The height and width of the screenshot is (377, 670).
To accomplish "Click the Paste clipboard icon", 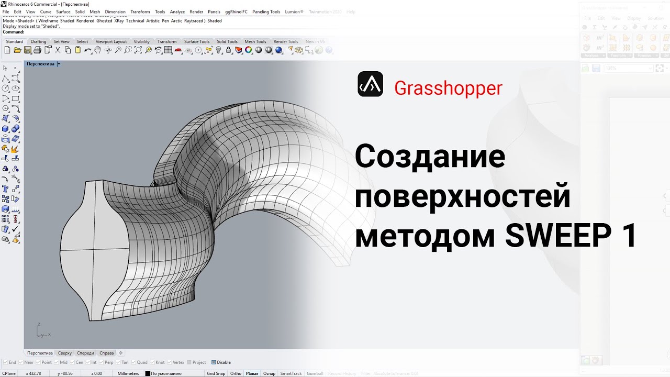I will tap(77, 50).
